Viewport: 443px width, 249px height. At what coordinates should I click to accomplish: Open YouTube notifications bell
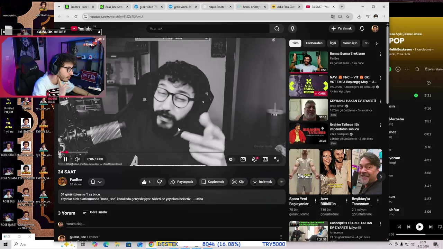point(362,29)
